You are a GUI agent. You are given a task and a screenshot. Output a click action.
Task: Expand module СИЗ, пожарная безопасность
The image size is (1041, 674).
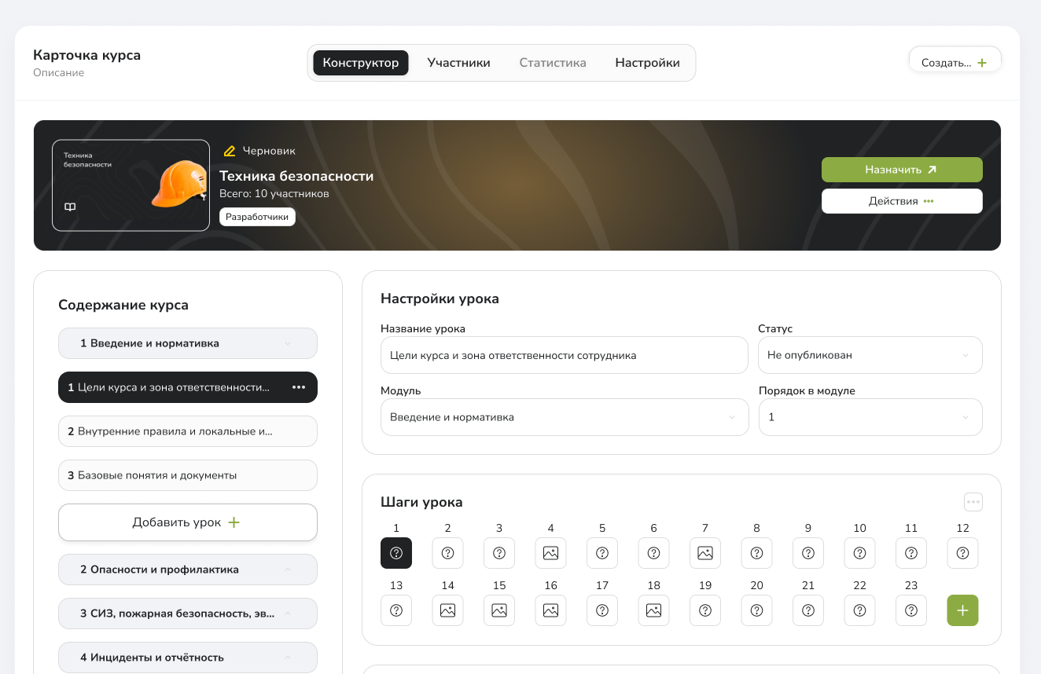point(188,614)
